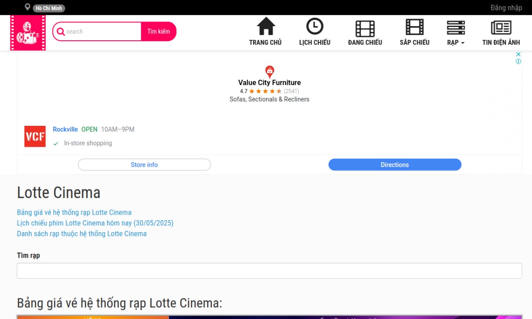
Task: Click the ad info icon
Action: pyautogui.click(x=518, y=61)
